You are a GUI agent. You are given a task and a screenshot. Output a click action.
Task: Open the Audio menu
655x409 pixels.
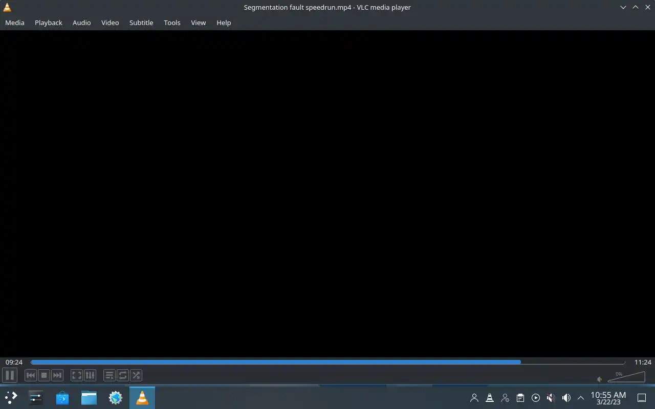(x=82, y=22)
